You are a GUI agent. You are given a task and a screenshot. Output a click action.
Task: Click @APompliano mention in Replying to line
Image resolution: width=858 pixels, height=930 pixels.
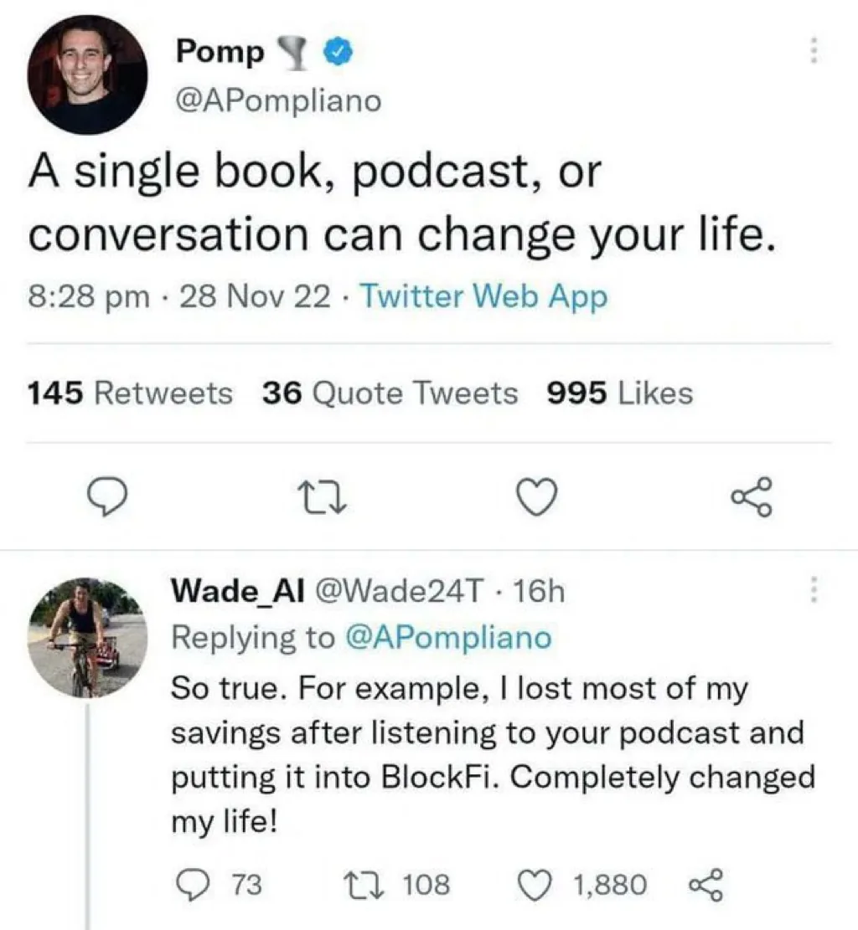coord(447,638)
